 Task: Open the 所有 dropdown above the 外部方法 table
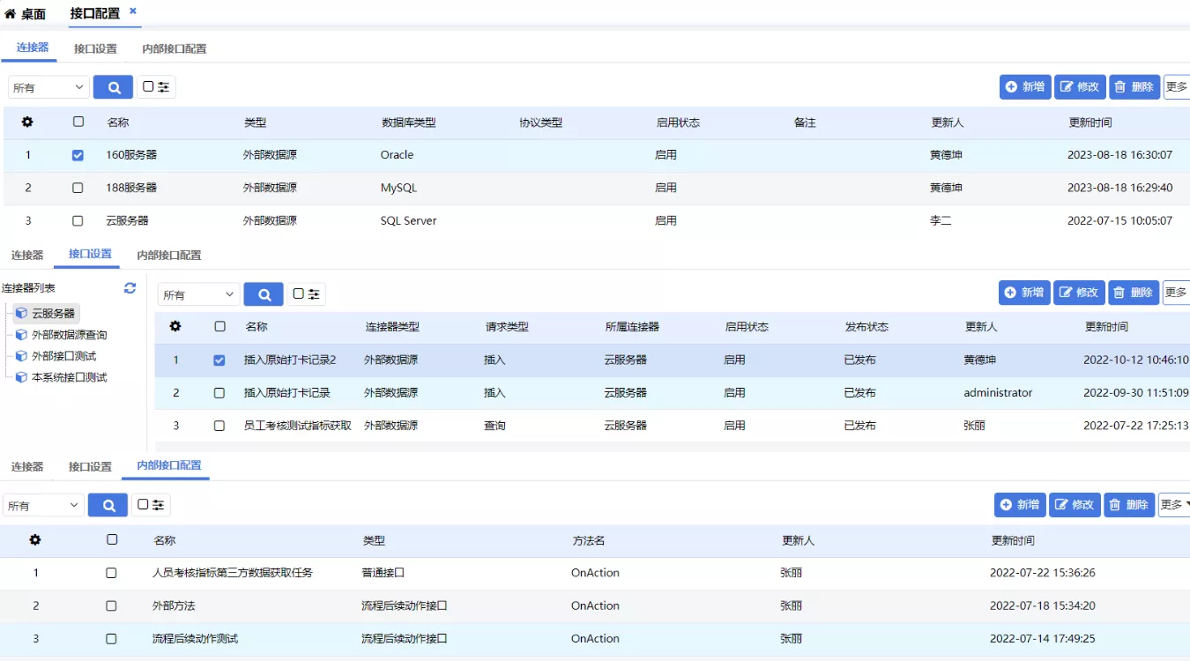coord(44,505)
